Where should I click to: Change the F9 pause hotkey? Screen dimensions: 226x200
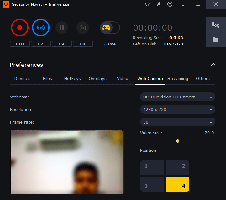(x=62, y=44)
